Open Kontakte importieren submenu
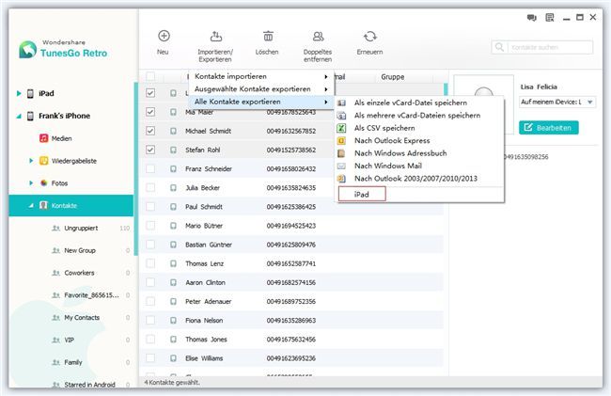 point(261,76)
